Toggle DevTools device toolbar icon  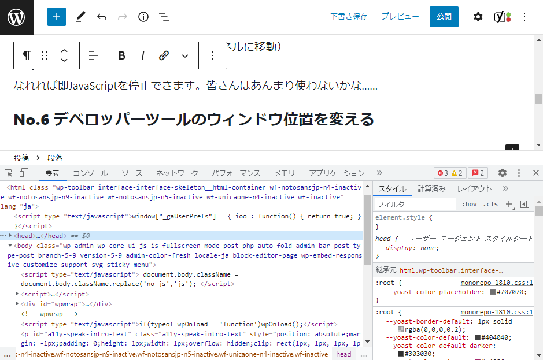(x=24, y=173)
